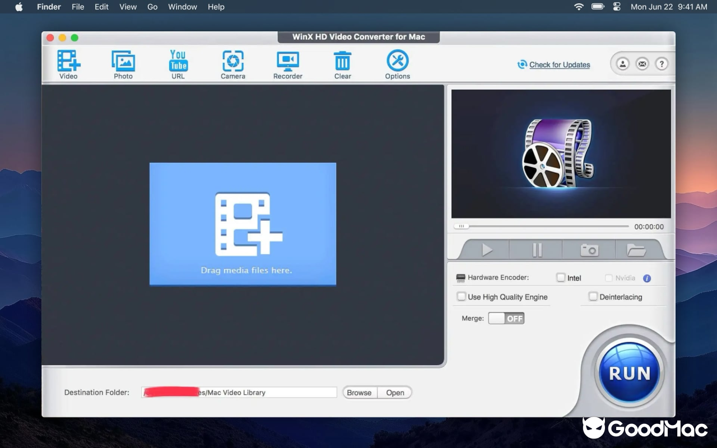Click the email envelope icon
Image resolution: width=717 pixels, height=448 pixels.
pos(642,64)
